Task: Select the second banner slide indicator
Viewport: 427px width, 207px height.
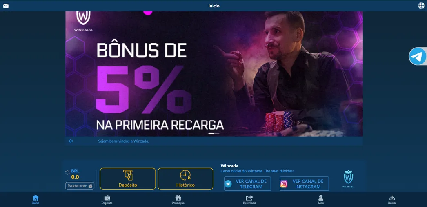Action: pos(217,133)
